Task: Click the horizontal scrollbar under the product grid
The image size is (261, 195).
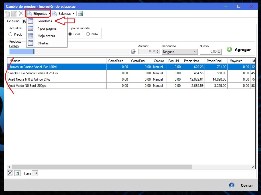Action: (x=131, y=167)
